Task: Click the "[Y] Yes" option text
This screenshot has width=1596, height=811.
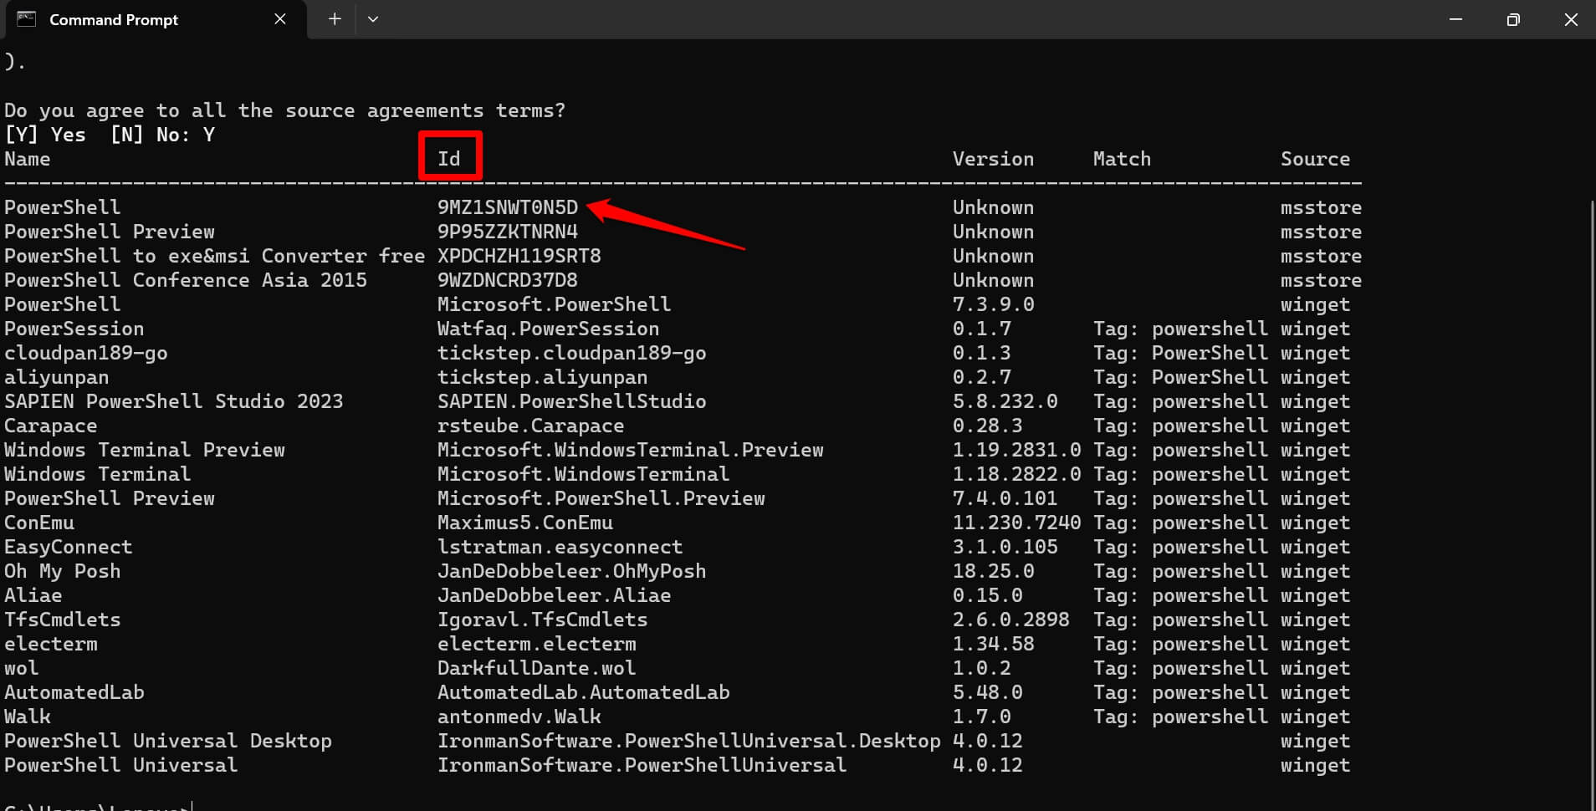Action: [45, 135]
